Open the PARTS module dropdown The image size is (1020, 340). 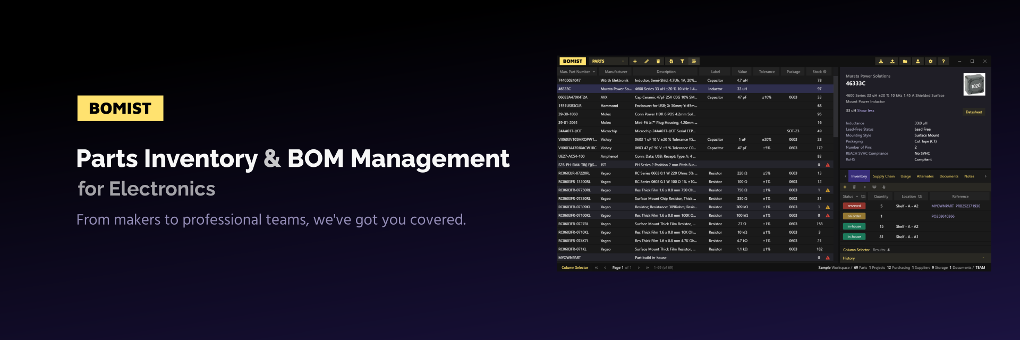[x=608, y=62]
